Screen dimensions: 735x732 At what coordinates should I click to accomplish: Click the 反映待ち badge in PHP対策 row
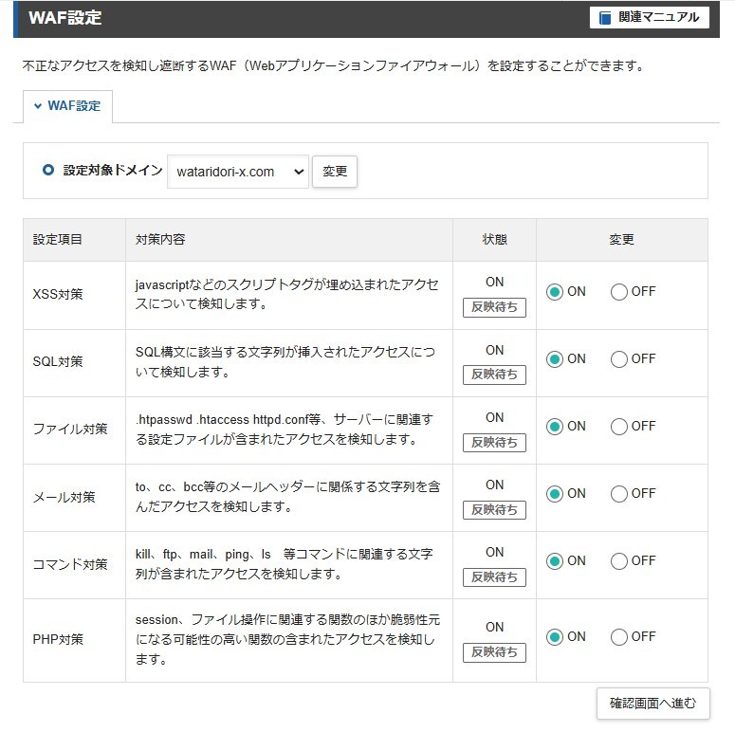(x=494, y=652)
